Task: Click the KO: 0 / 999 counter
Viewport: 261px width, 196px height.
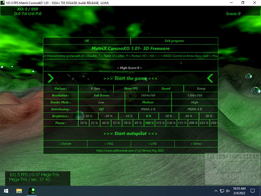Action: [x=28, y=9]
